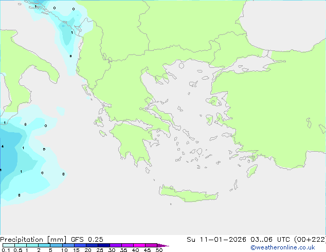Select the legend swatch between 45 and 50
Image resolution: width=326 pixels, height=252 pixels.
(151, 245)
